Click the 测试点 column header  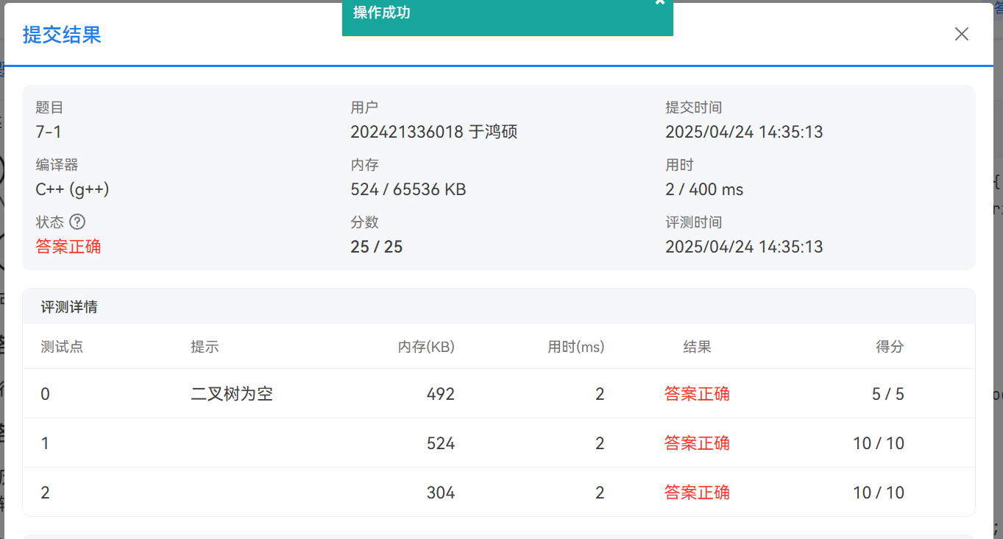(62, 347)
